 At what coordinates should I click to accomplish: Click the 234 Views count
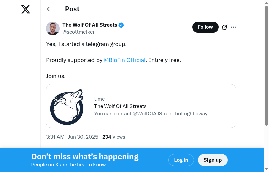114,137
